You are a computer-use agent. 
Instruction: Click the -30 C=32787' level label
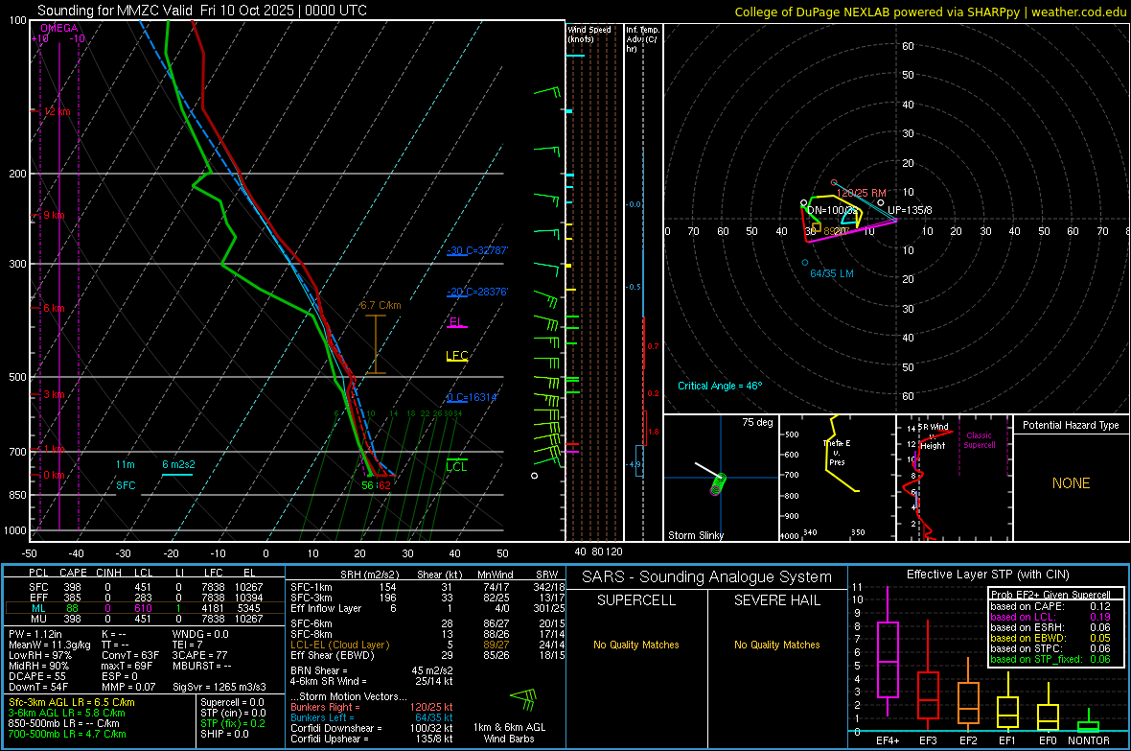point(476,250)
